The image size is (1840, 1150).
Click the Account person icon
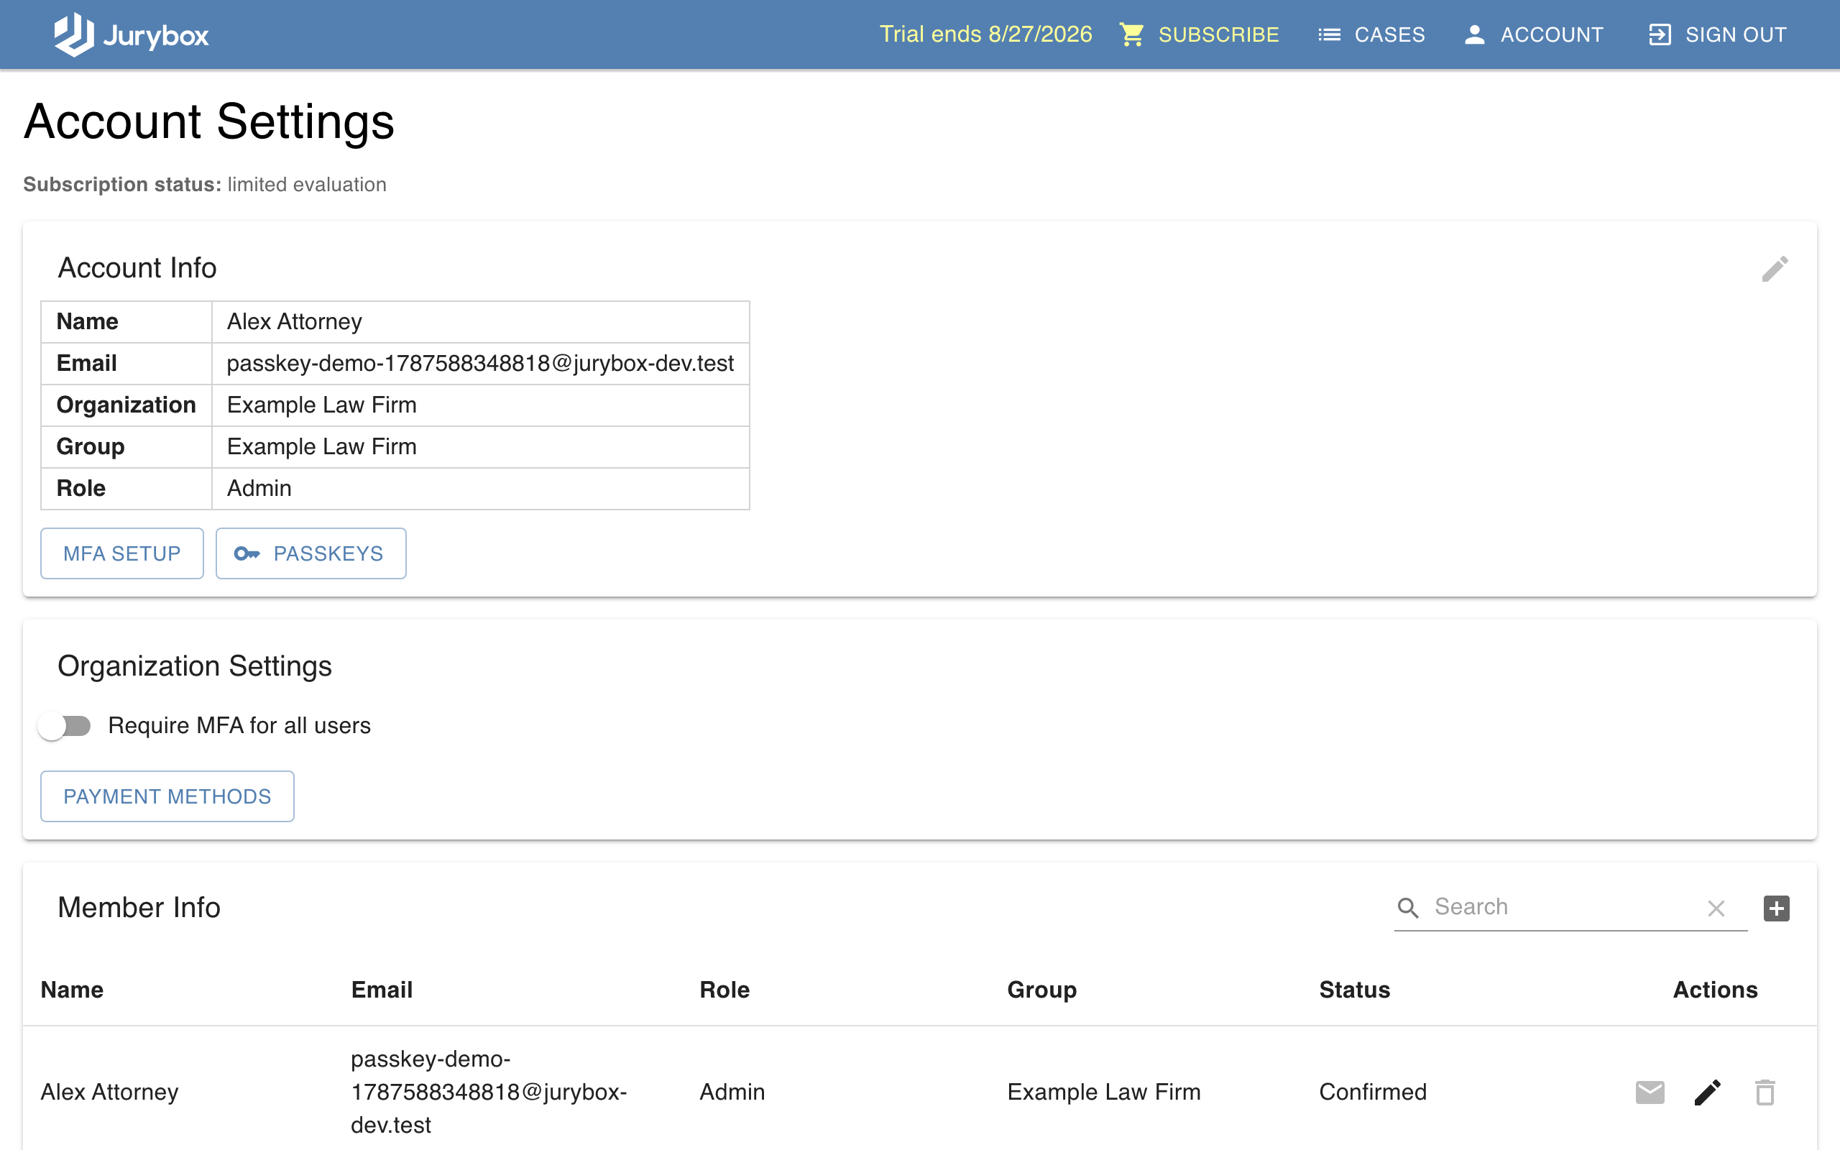click(1474, 35)
